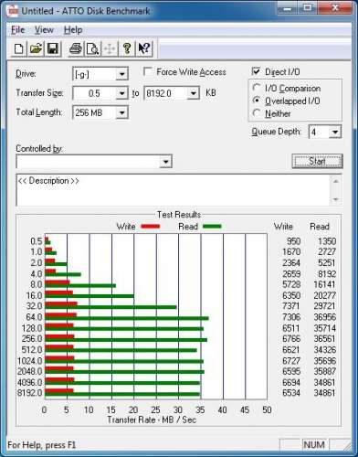
Task: Click the Transfer Rate - MB / Sec label
Action: pos(152,420)
